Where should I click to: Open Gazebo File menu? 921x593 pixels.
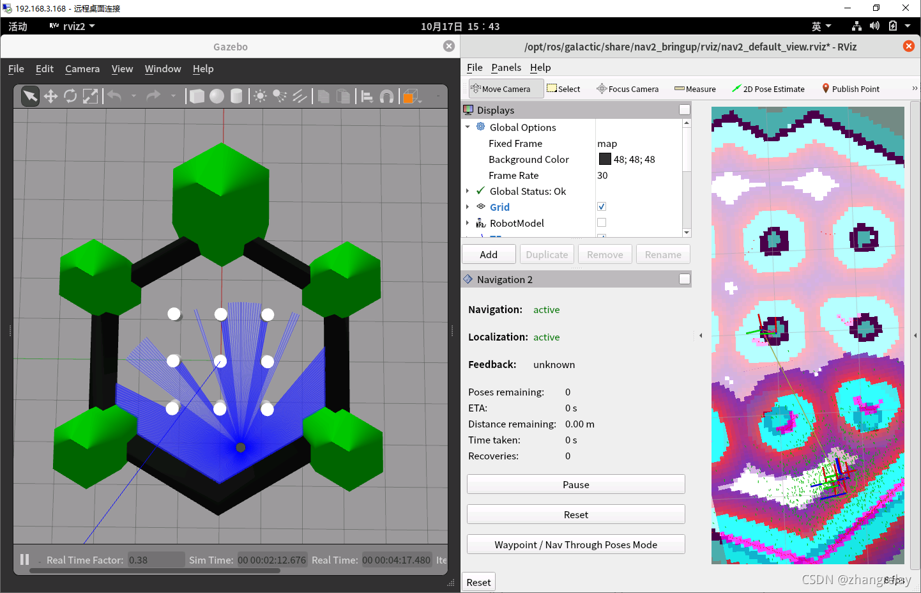point(16,69)
